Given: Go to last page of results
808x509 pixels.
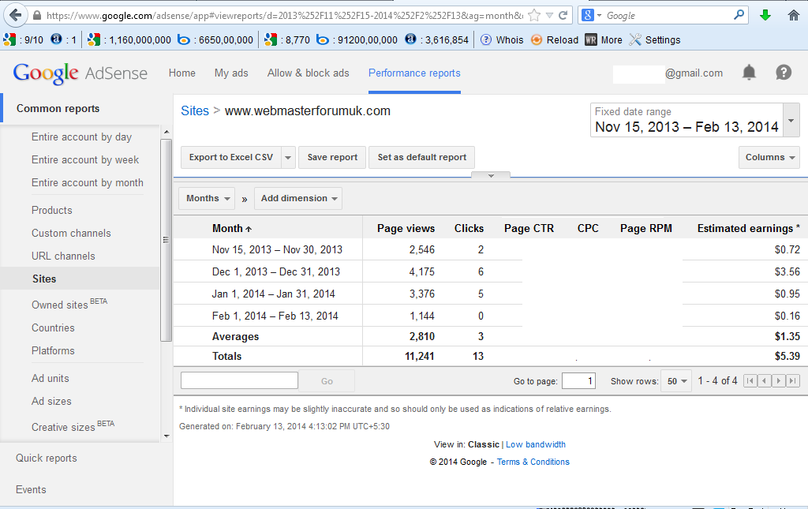Looking at the screenshot, I should (x=793, y=381).
